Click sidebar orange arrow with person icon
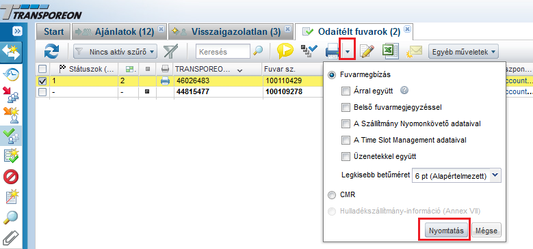The image size is (533, 249). (x=11, y=115)
